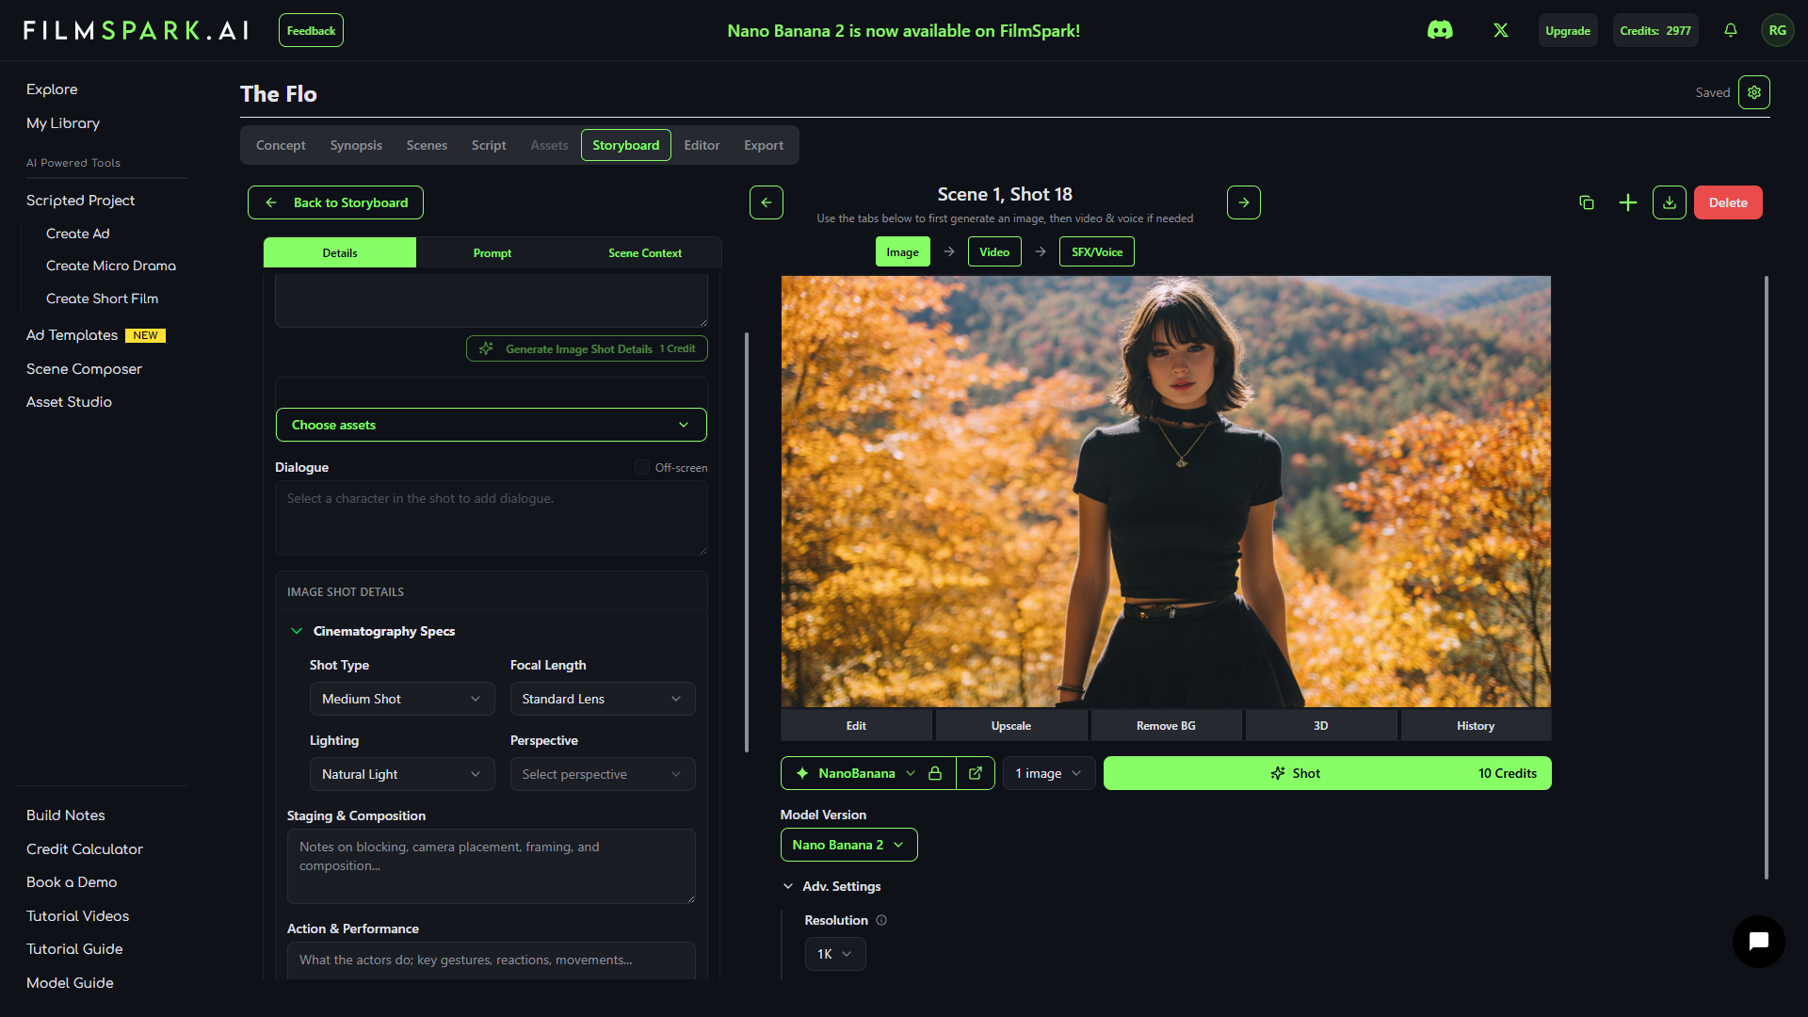Enable the Off-screen dialogue checkbox
This screenshot has width=1808, height=1017.
[642, 467]
